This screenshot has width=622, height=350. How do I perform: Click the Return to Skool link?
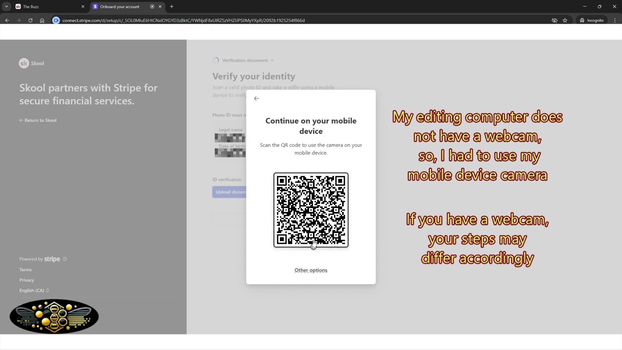coord(38,120)
